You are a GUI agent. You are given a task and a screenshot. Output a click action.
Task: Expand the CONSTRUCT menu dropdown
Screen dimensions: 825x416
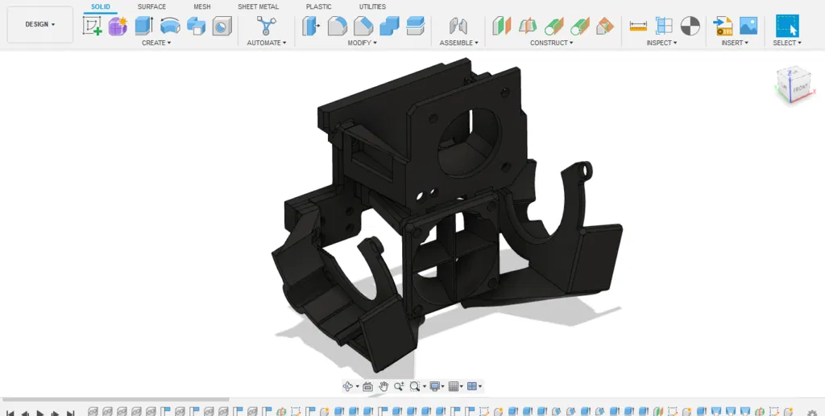(551, 43)
